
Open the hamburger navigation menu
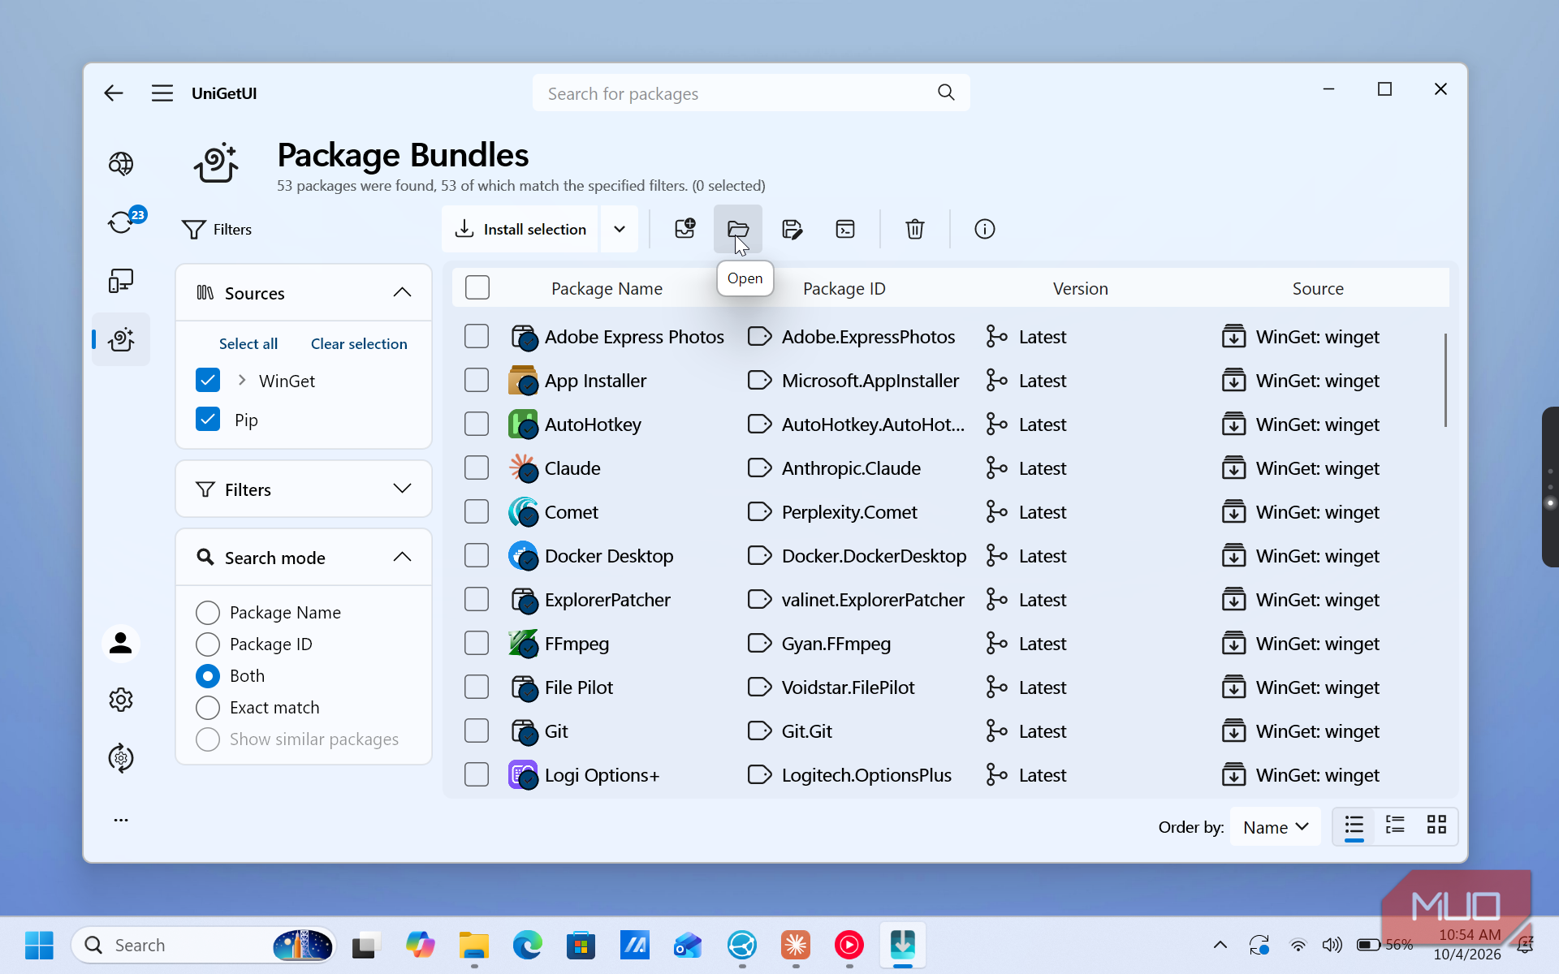coord(162,93)
